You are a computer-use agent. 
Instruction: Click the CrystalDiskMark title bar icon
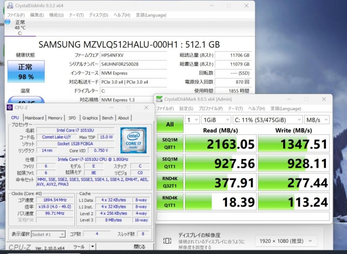tap(159, 99)
